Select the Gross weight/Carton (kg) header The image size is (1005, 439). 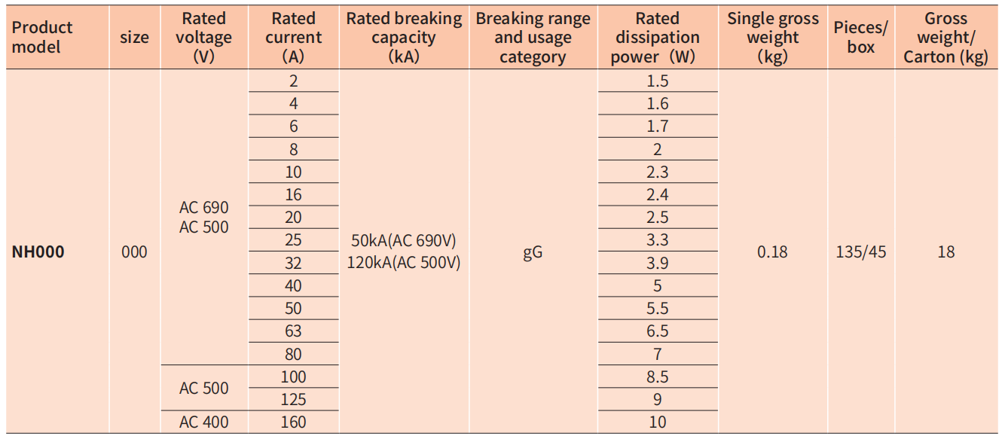(x=945, y=38)
